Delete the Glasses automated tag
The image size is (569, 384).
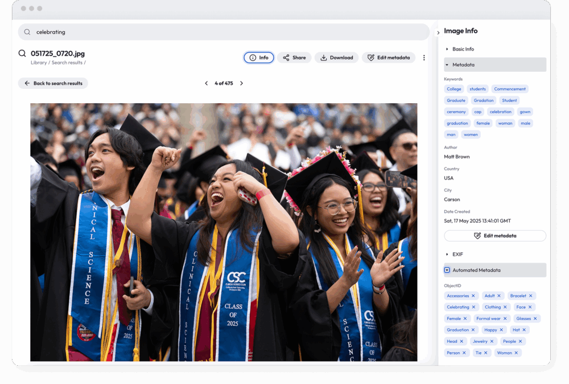[x=535, y=318]
